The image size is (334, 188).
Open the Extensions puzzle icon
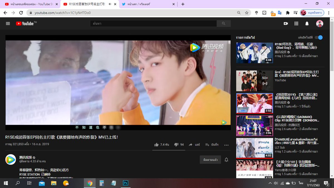(x=288, y=13)
